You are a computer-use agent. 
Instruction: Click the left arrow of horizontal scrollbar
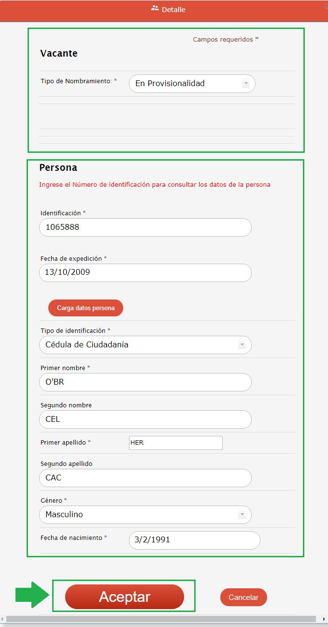point(3,619)
